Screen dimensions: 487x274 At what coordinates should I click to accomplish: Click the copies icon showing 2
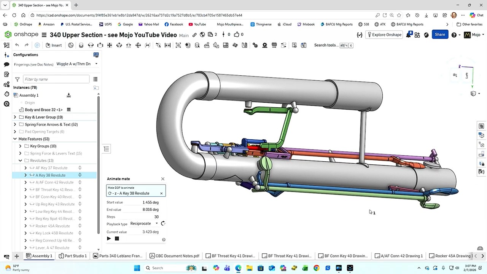click(x=212, y=35)
